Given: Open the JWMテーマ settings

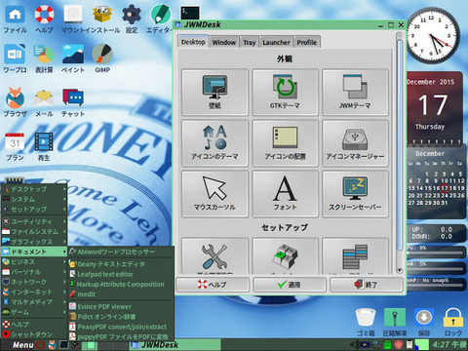Looking at the screenshot, I should click(x=355, y=92).
